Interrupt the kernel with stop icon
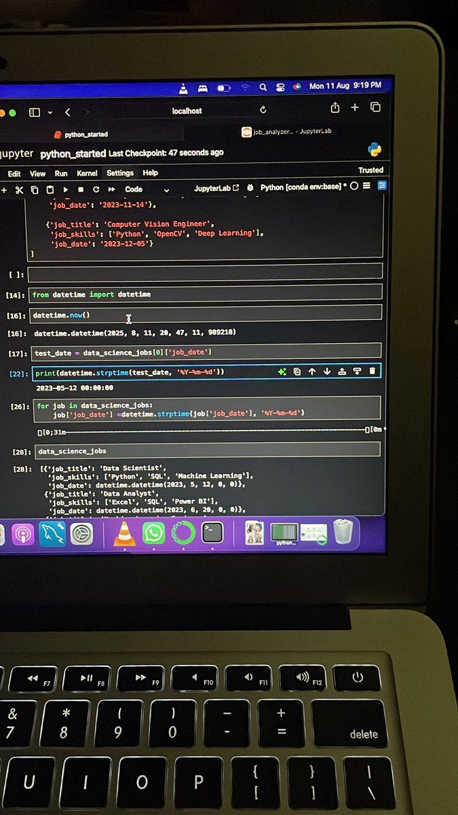 coord(81,190)
